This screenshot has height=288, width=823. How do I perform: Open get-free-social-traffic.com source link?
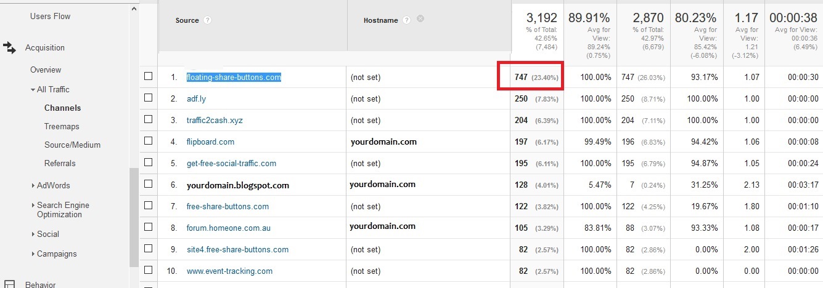[x=231, y=163]
